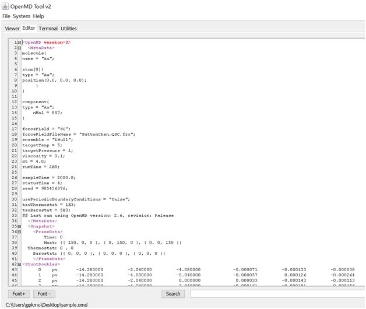Click the forceFieldFileName SuttonChen line
This screenshot has width=366, height=309.
79,134
